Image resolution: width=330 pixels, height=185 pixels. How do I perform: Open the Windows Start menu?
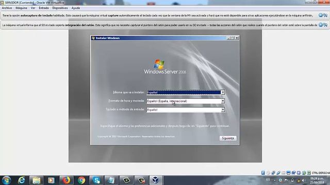tap(6, 180)
